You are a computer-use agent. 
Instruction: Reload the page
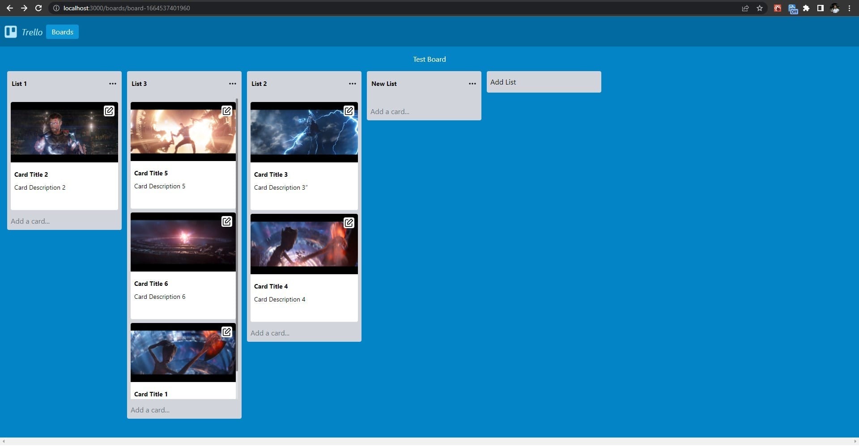click(x=38, y=8)
